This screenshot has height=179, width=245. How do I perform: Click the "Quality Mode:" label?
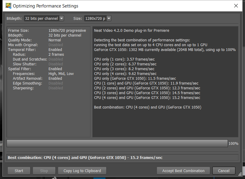(20, 40)
